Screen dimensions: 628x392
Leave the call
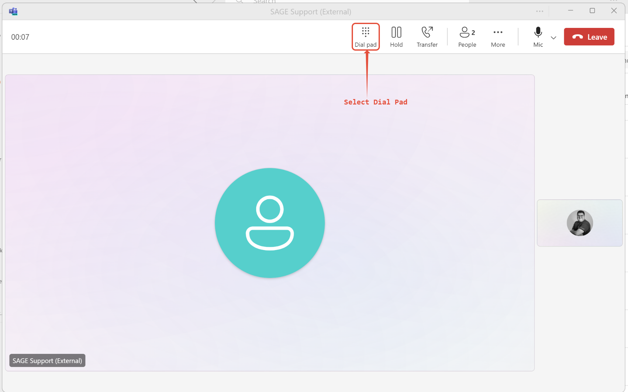pyautogui.click(x=589, y=37)
